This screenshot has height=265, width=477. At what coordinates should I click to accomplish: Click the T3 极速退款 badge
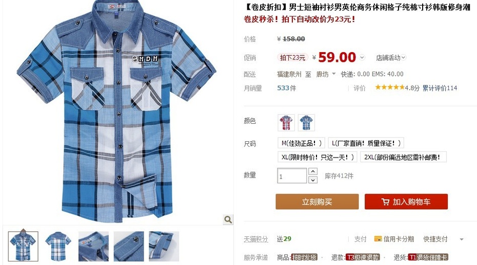[363, 257]
